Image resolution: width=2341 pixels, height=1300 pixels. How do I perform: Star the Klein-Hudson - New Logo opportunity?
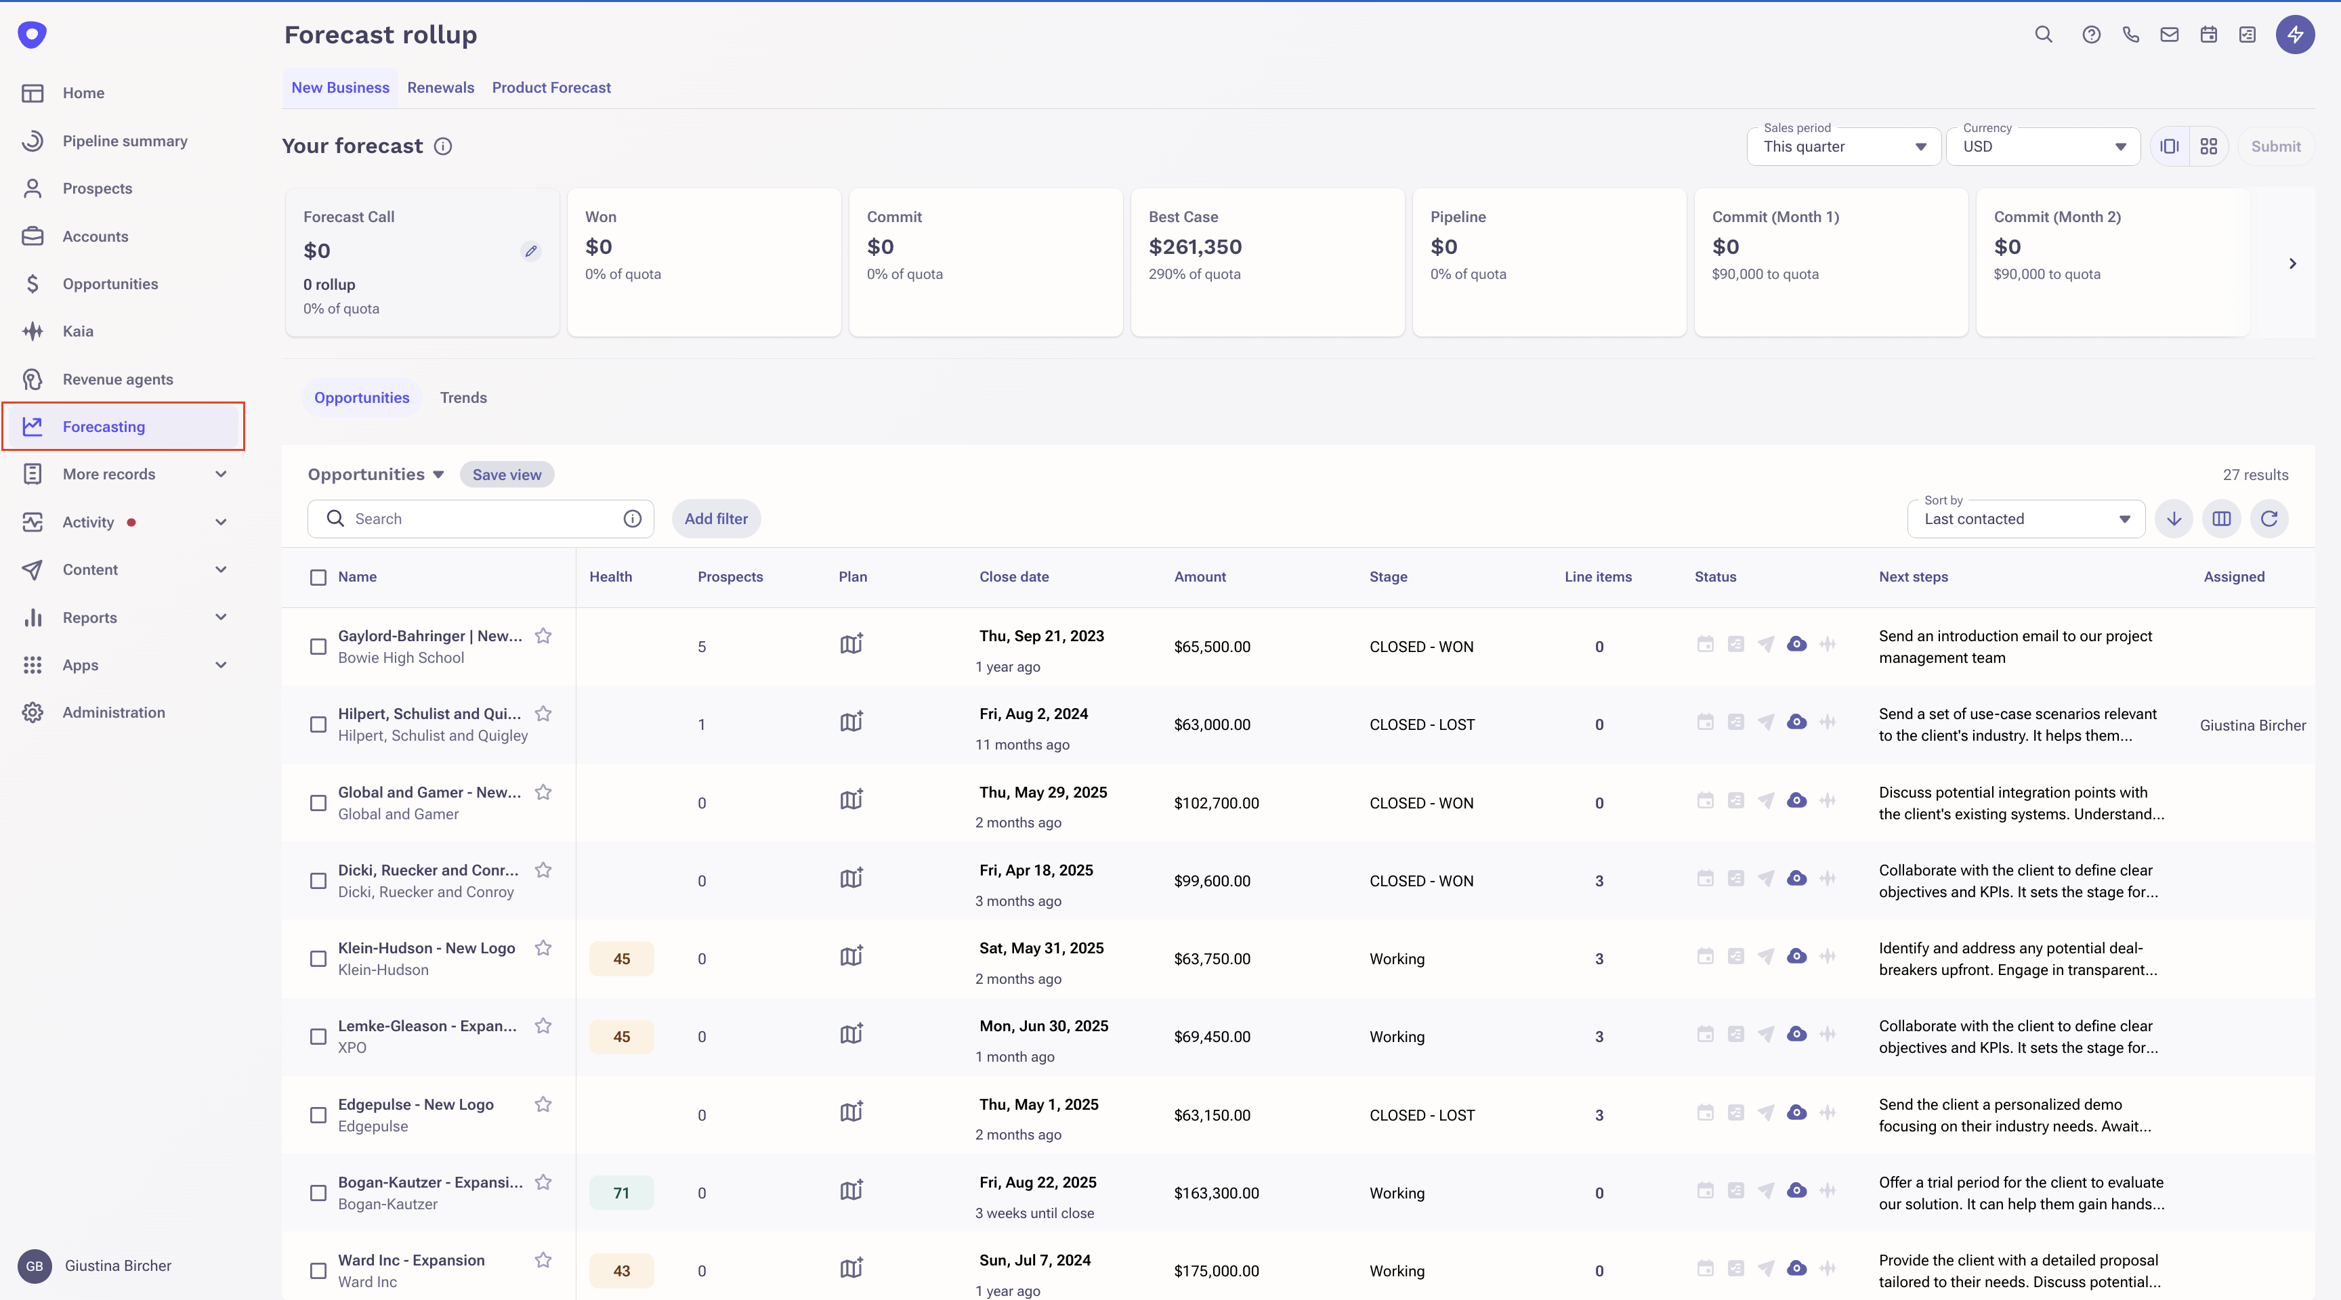(x=543, y=947)
